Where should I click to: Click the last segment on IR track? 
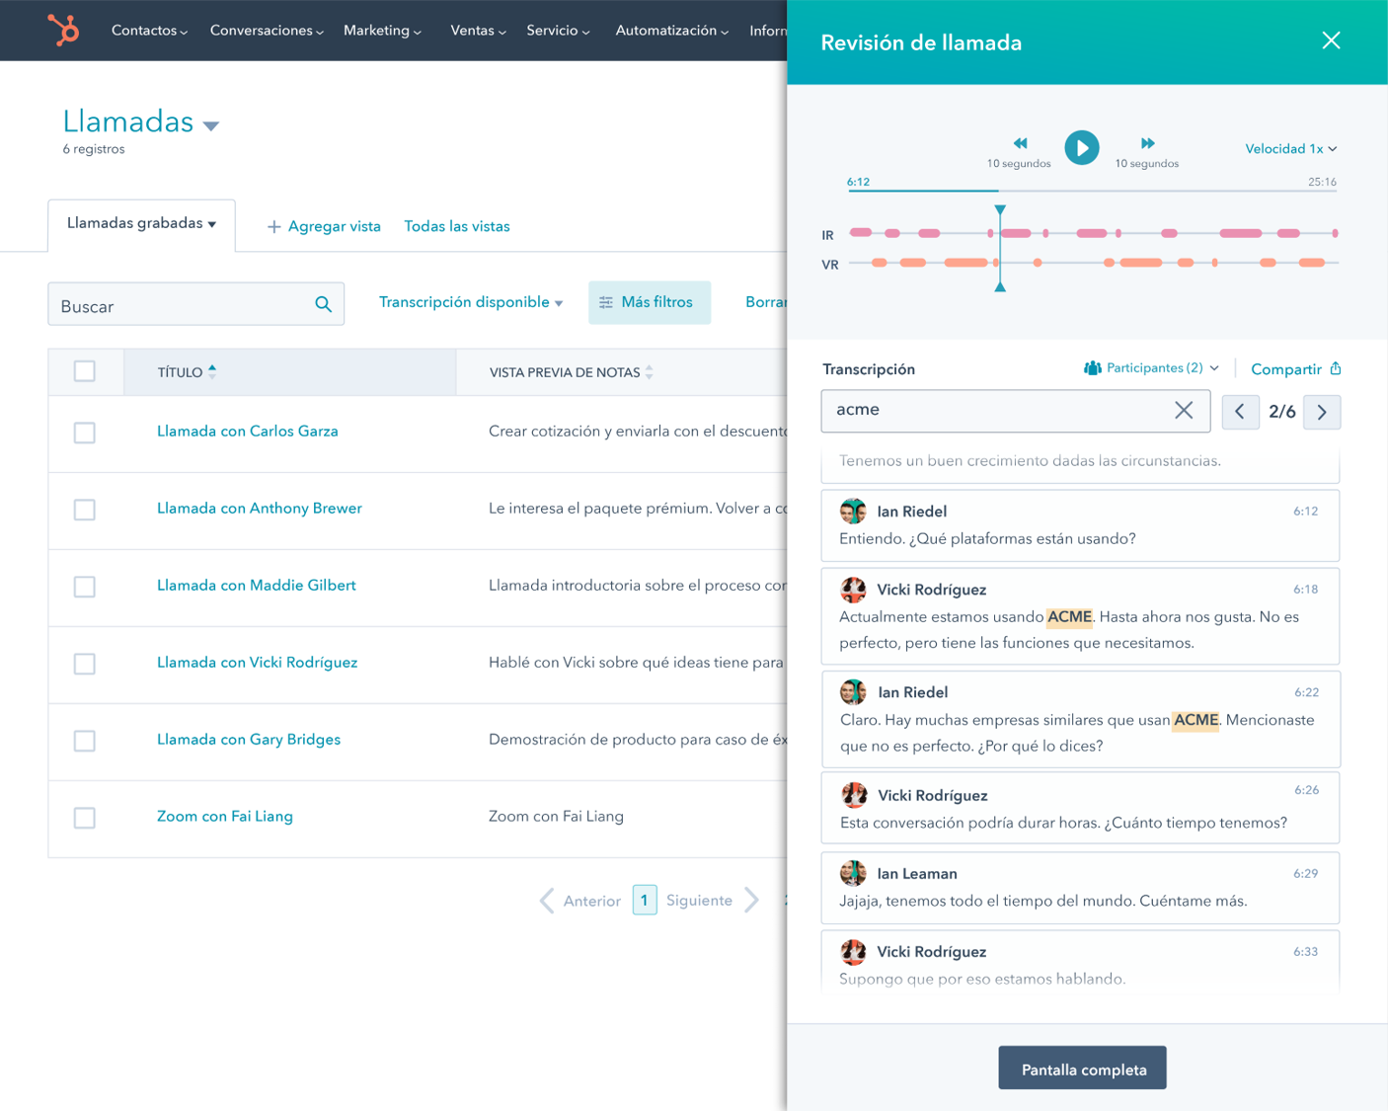pos(1335,234)
